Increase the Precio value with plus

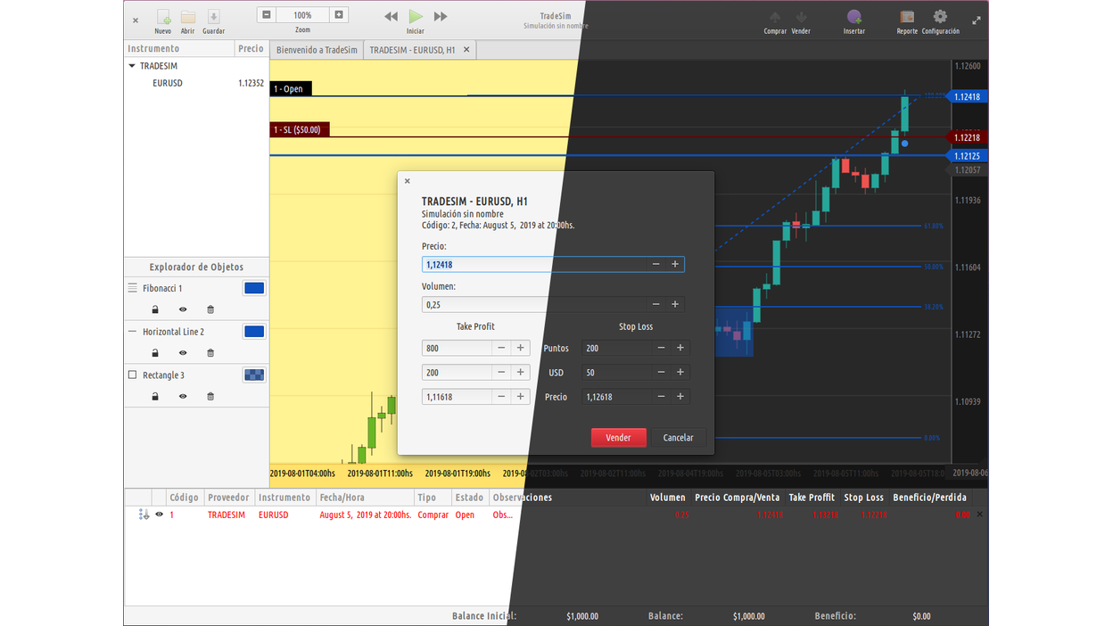[675, 265]
